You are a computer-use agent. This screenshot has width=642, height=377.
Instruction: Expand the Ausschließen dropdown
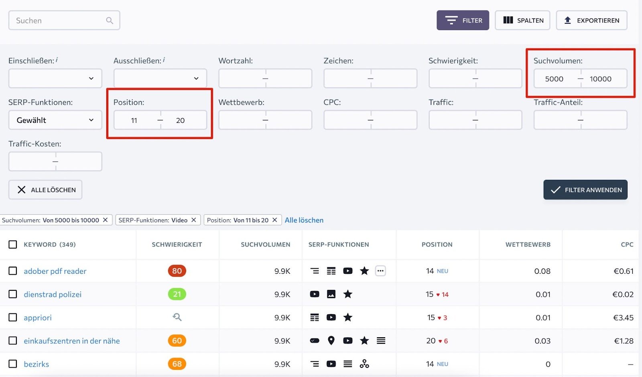(x=160, y=78)
